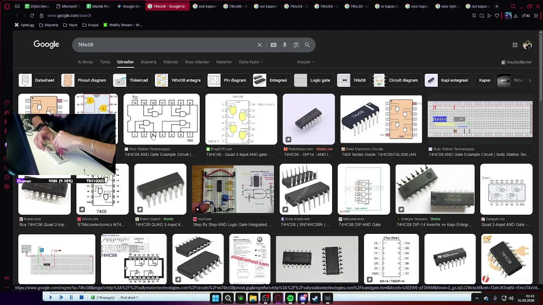Open the Windows Start menu
The width and height of the screenshot is (543, 305).
pos(216,298)
